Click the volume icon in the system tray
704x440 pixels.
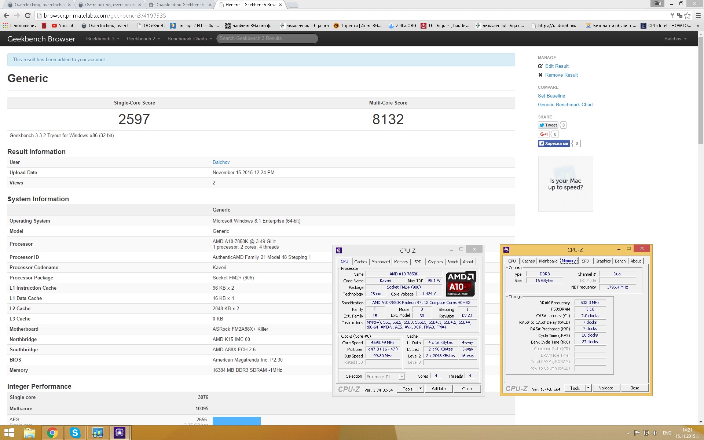pyautogui.click(x=655, y=433)
